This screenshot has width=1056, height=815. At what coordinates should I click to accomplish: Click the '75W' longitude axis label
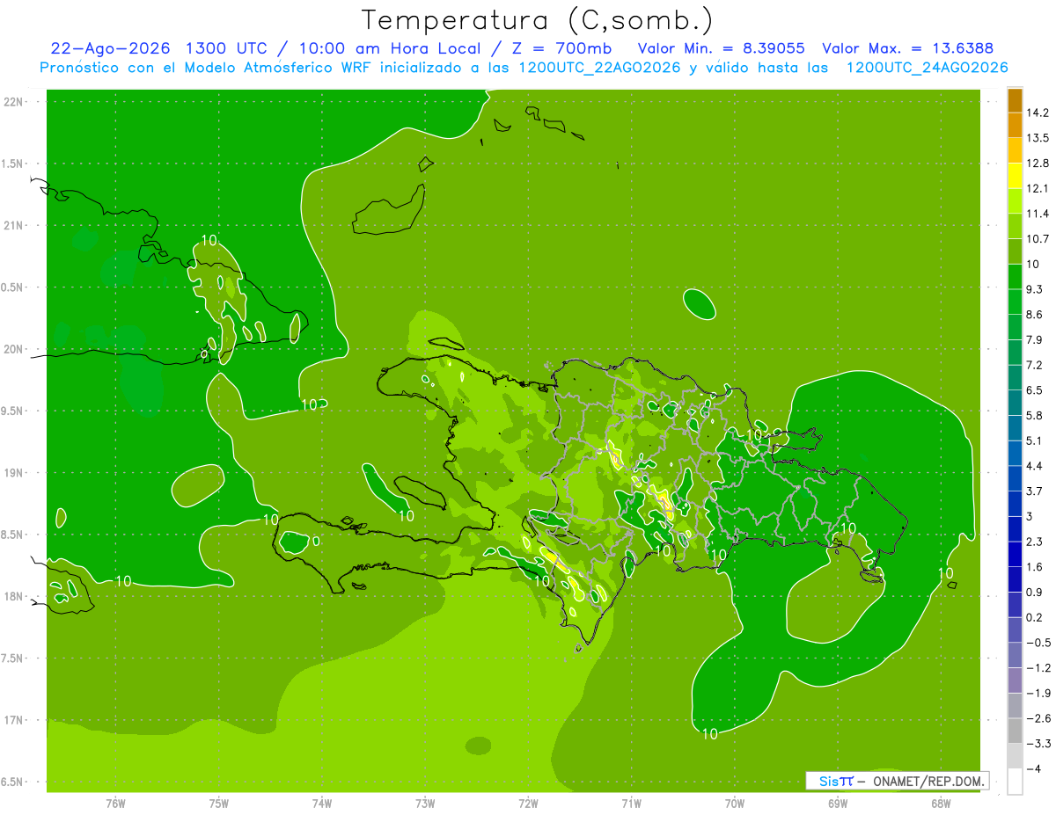(x=218, y=804)
